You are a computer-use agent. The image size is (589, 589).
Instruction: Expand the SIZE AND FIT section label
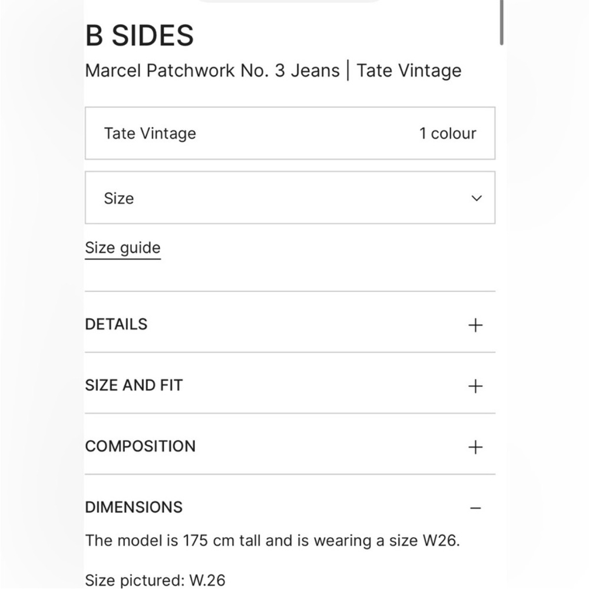point(134,386)
